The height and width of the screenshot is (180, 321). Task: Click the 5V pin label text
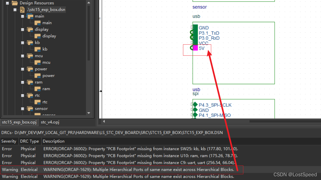[x=201, y=48]
